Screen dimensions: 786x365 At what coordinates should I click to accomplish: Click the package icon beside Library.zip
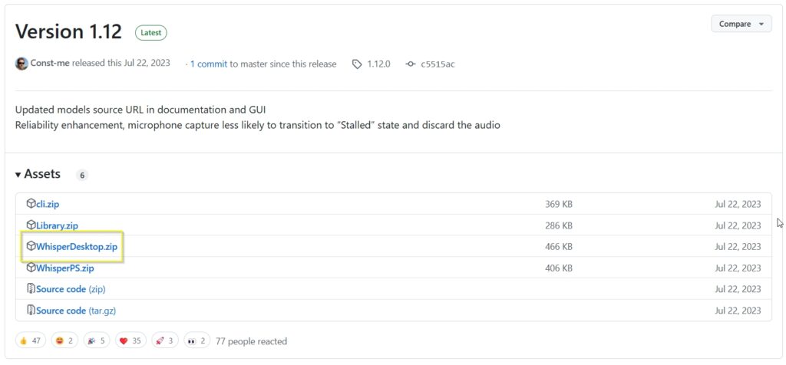(31, 225)
